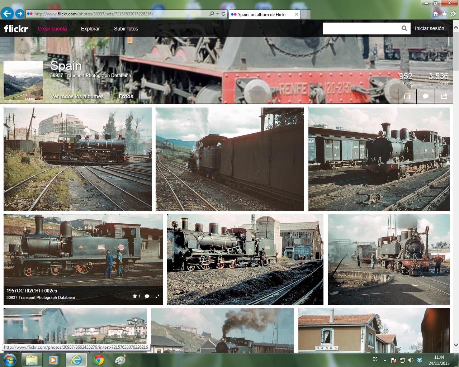This screenshot has height=367, width=459.
Task: Click the page scrollbar down arrow
Action: (456, 345)
